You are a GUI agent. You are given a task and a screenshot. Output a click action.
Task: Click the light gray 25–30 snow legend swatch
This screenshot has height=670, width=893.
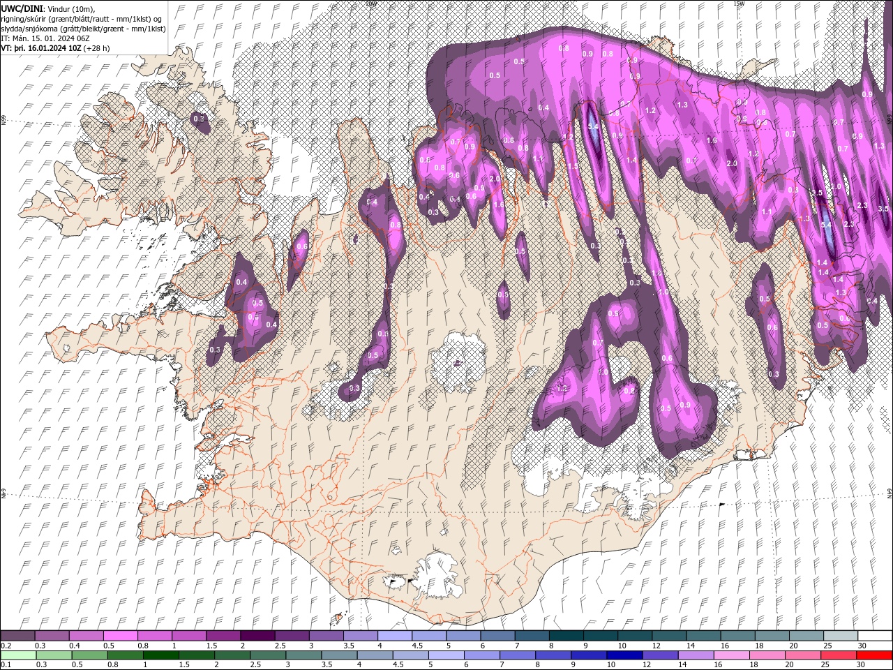tap(841, 635)
